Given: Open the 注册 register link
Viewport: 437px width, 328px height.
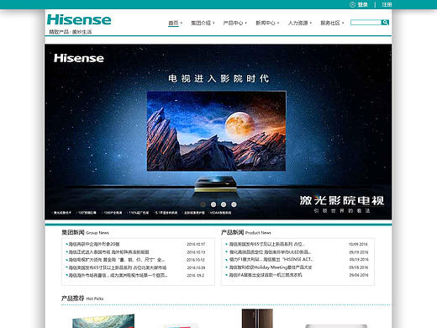Looking at the screenshot, I should tap(387, 4).
